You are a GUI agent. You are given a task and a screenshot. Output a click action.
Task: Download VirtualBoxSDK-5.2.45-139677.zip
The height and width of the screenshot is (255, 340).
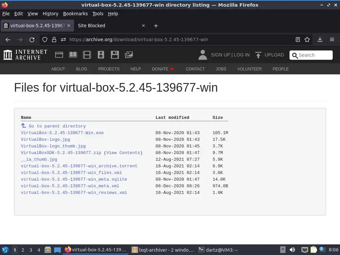[61, 153]
